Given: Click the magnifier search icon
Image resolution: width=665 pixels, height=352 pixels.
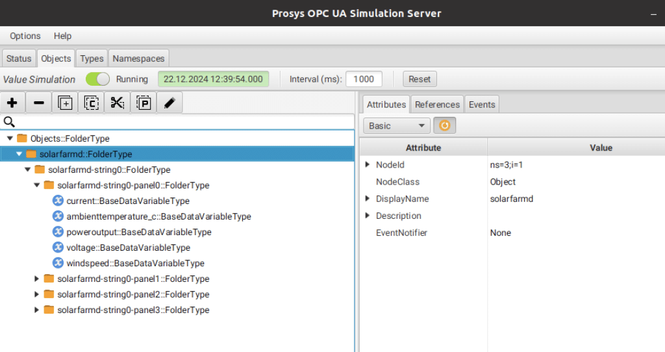Looking at the screenshot, I should coord(9,122).
